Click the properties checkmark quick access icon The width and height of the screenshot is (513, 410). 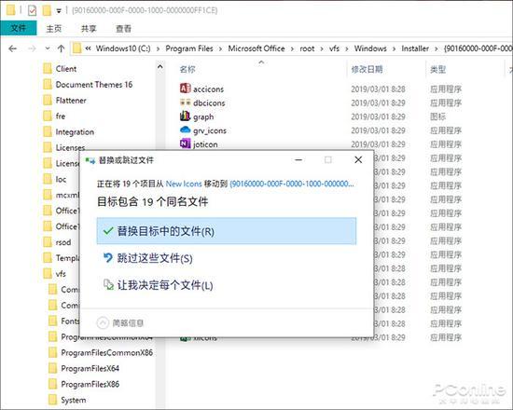click(x=32, y=11)
